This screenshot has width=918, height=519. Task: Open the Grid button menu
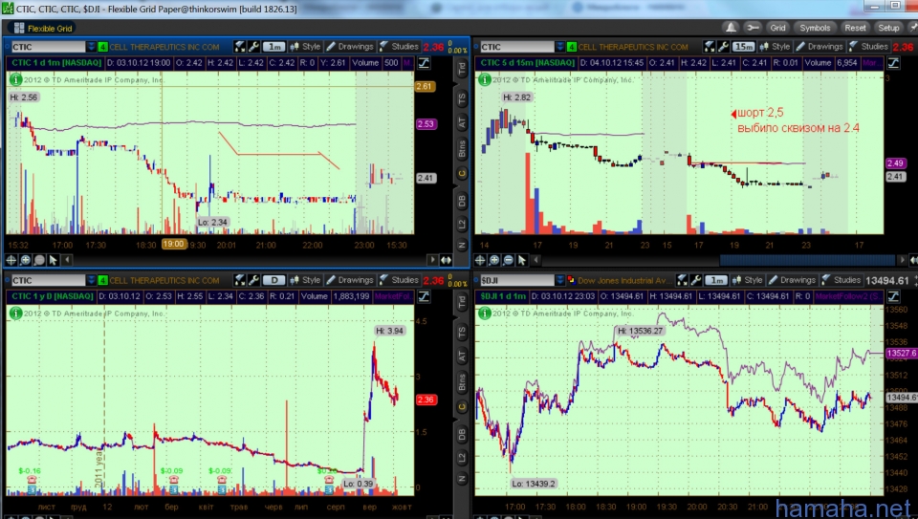[x=777, y=28]
